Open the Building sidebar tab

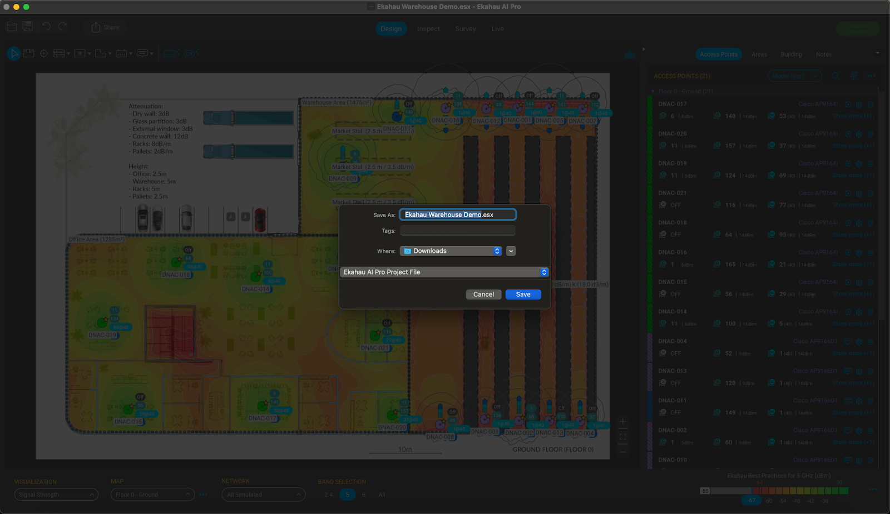click(x=791, y=54)
